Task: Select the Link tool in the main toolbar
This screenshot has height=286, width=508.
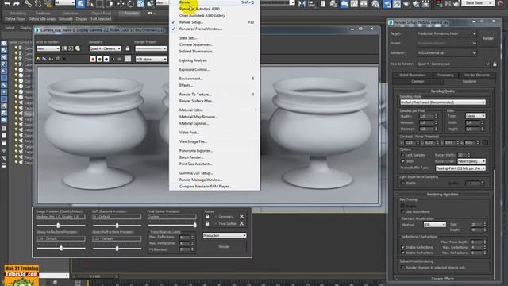Action: tap(29, 4)
